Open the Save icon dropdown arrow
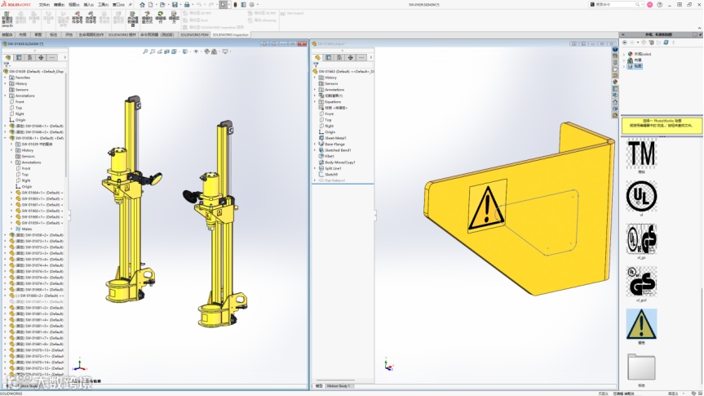The height and width of the screenshot is (396, 704). [179, 5]
